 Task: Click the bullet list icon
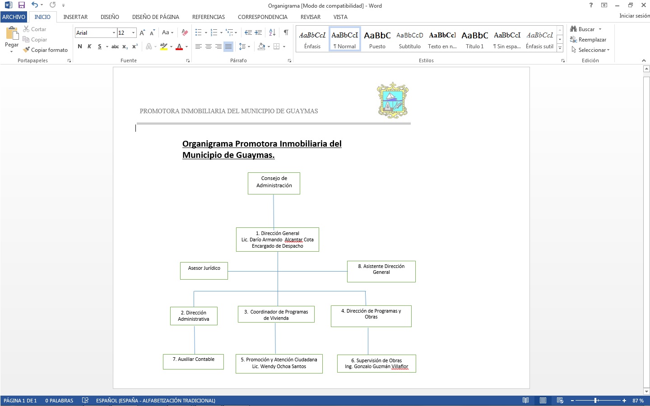click(x=198, y=32)
